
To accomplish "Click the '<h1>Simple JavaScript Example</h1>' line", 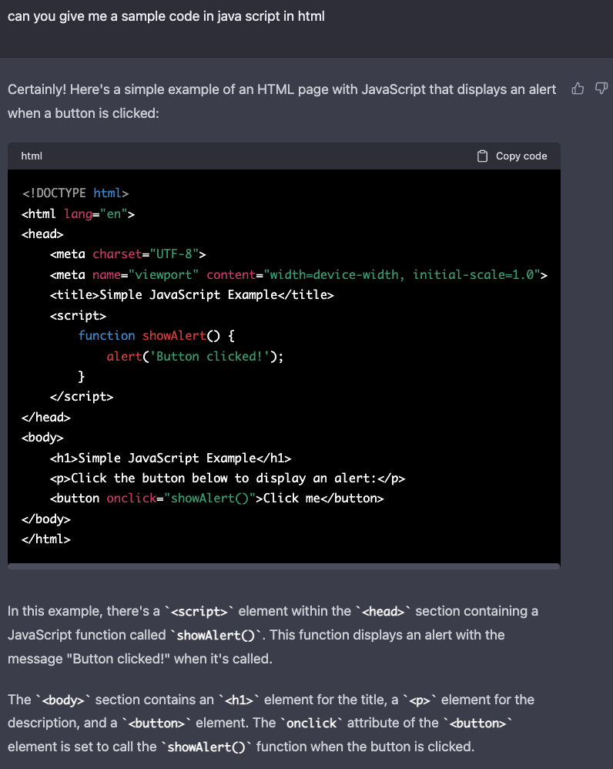I will (170, 458).
